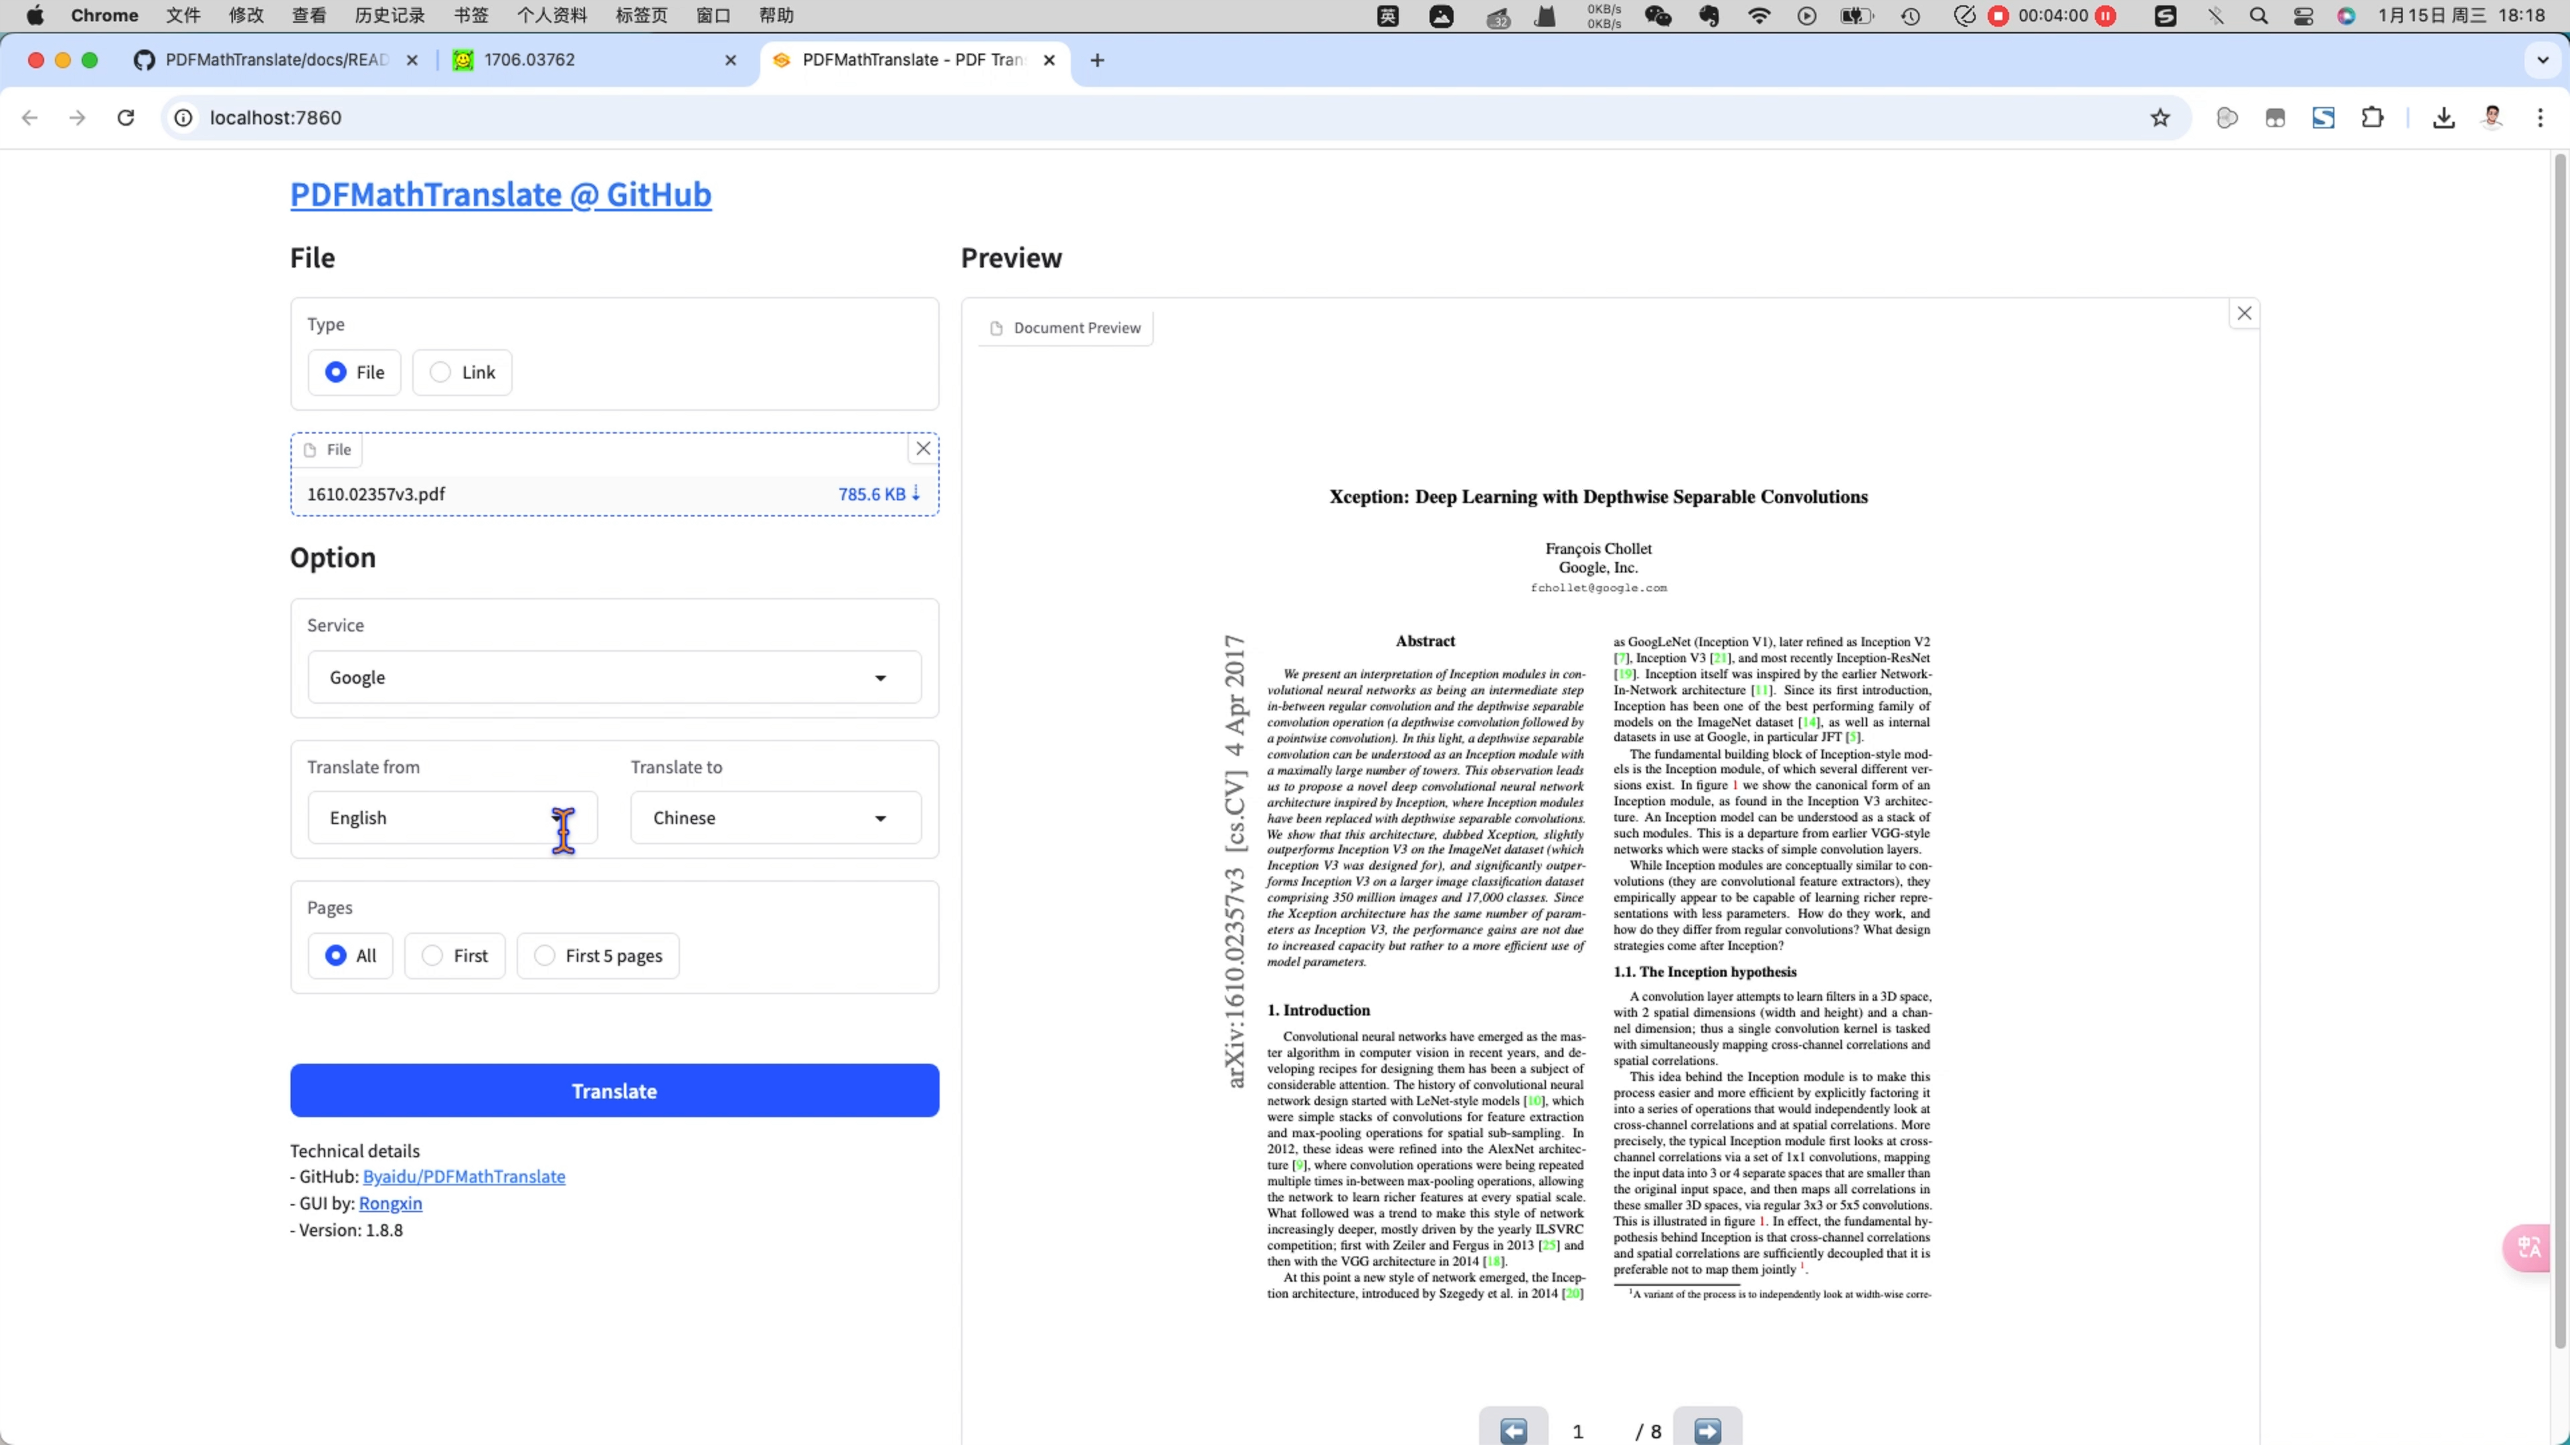
Task: Open PDFMathTranslate @ GitHub heading link
Action: point(501,193)
